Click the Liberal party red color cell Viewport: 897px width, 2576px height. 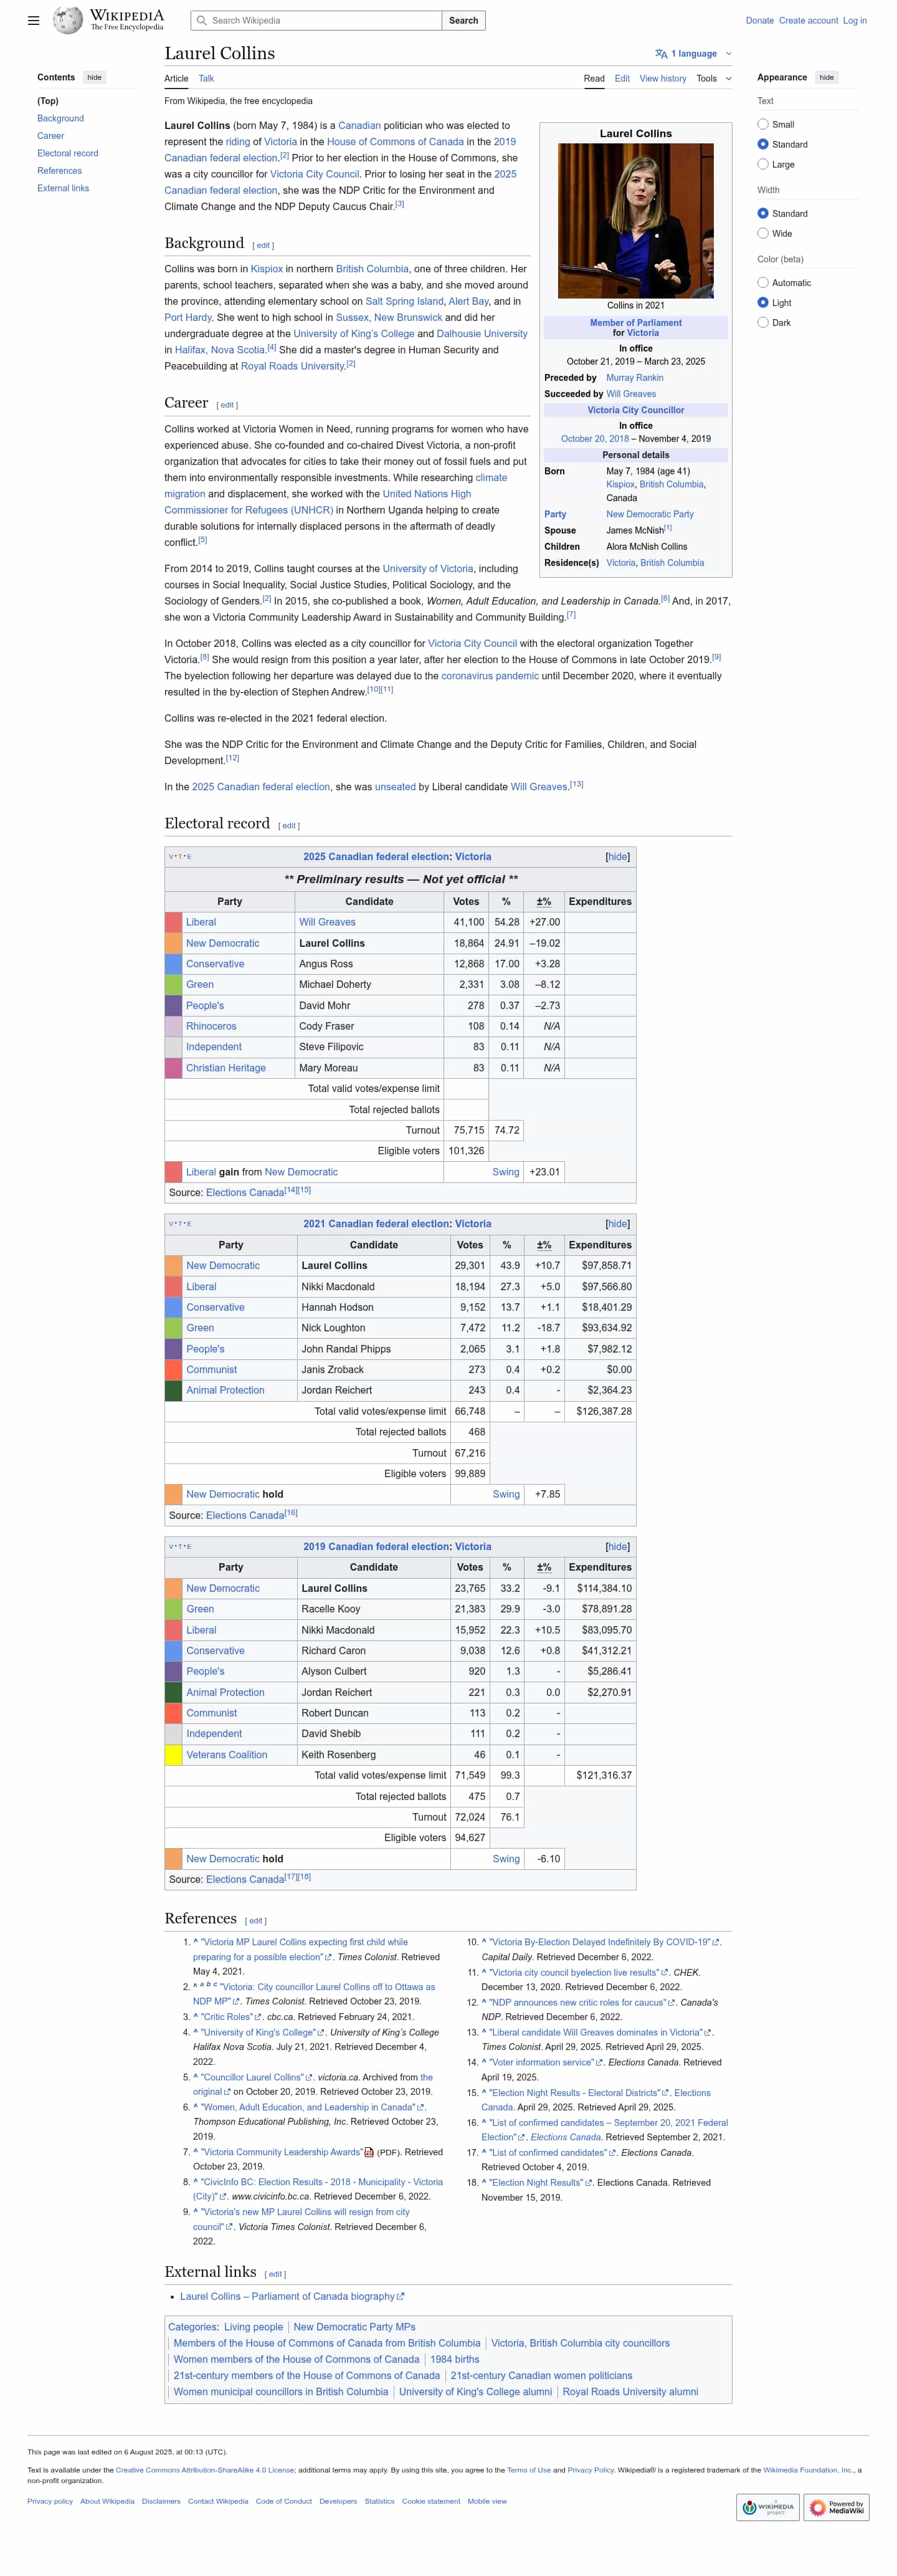173,922
